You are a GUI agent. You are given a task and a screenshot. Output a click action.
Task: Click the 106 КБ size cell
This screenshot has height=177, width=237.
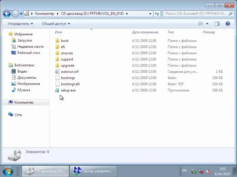(217, 90)
